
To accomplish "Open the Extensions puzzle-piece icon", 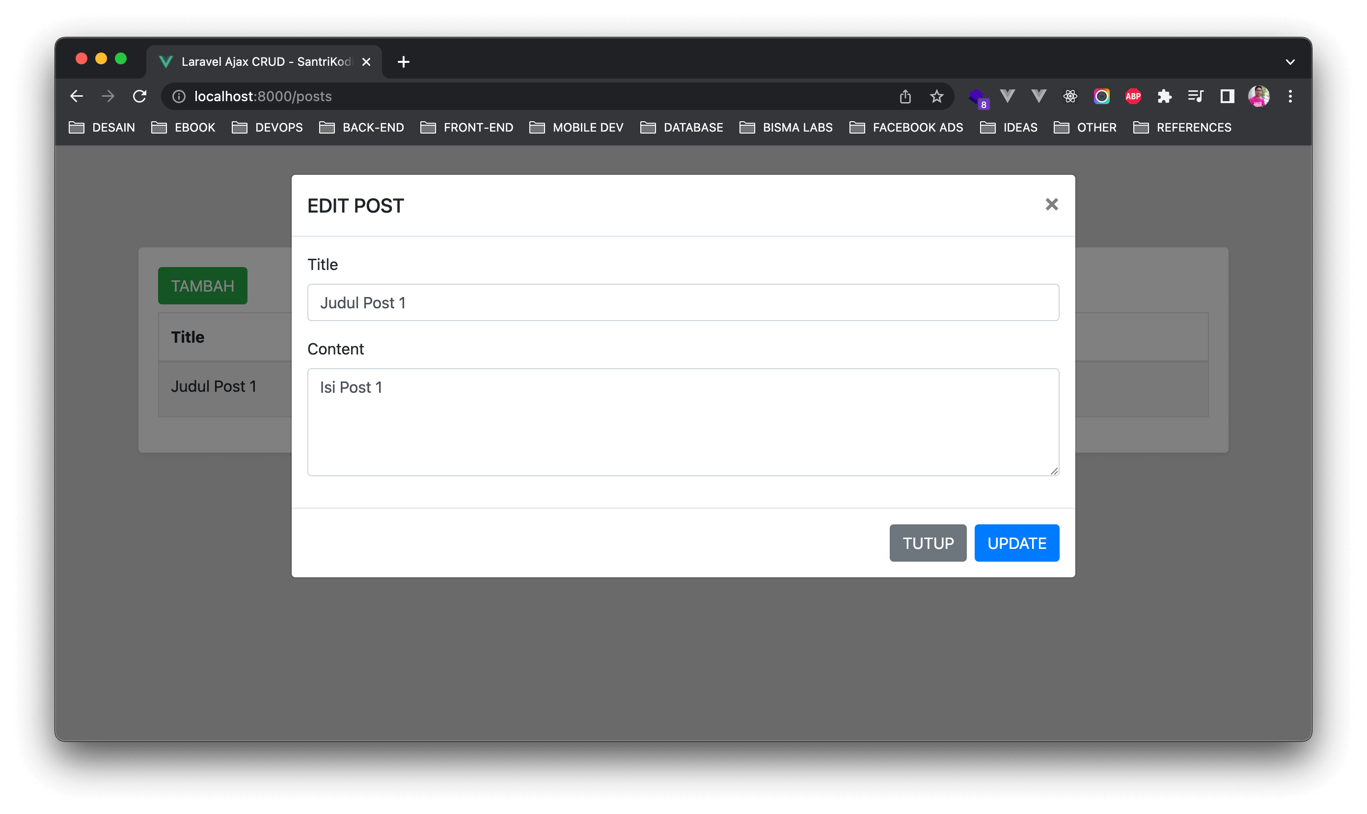I will click(1164, 97).
